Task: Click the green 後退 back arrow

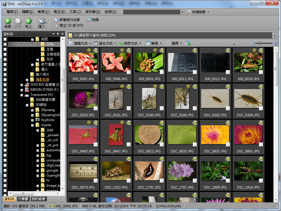Action: click(8, 21)
